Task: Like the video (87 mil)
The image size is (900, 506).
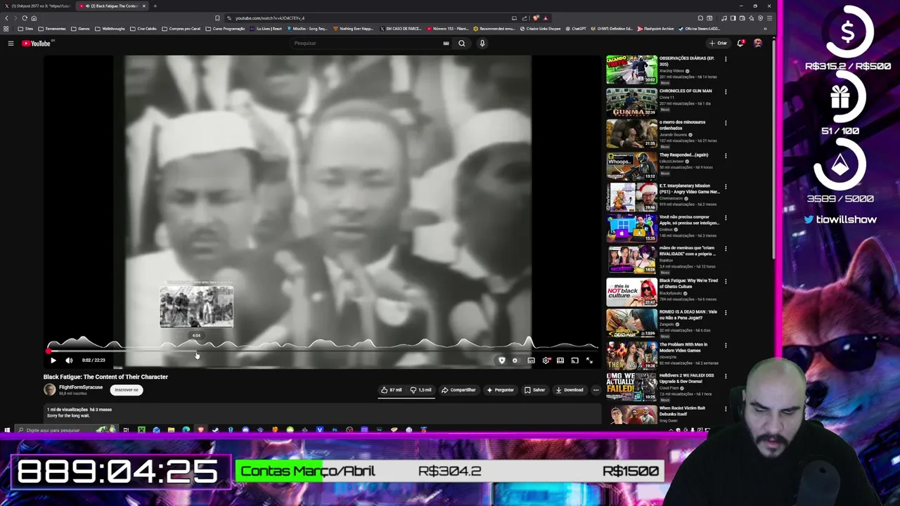Action: coord(392,390)
